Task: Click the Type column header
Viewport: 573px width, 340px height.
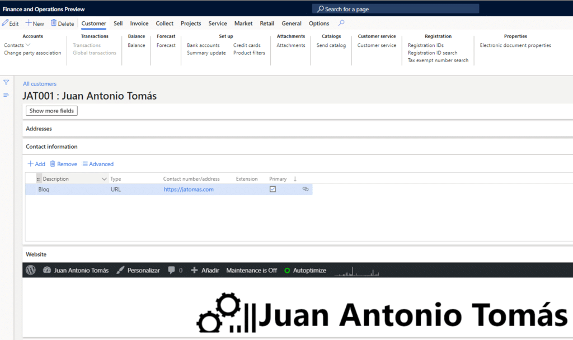Action: [115, 179]
